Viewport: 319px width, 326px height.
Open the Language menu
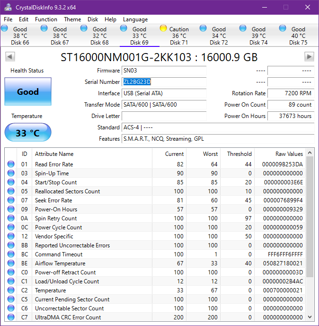pyautogui.click(x=135, y=19)
